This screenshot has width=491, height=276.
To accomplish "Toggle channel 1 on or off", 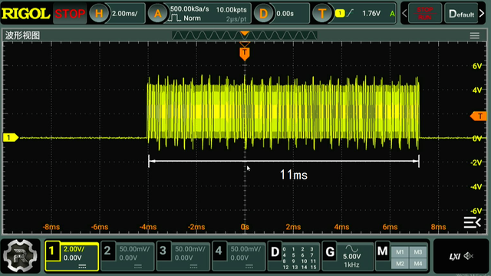I will click(71, 256).
